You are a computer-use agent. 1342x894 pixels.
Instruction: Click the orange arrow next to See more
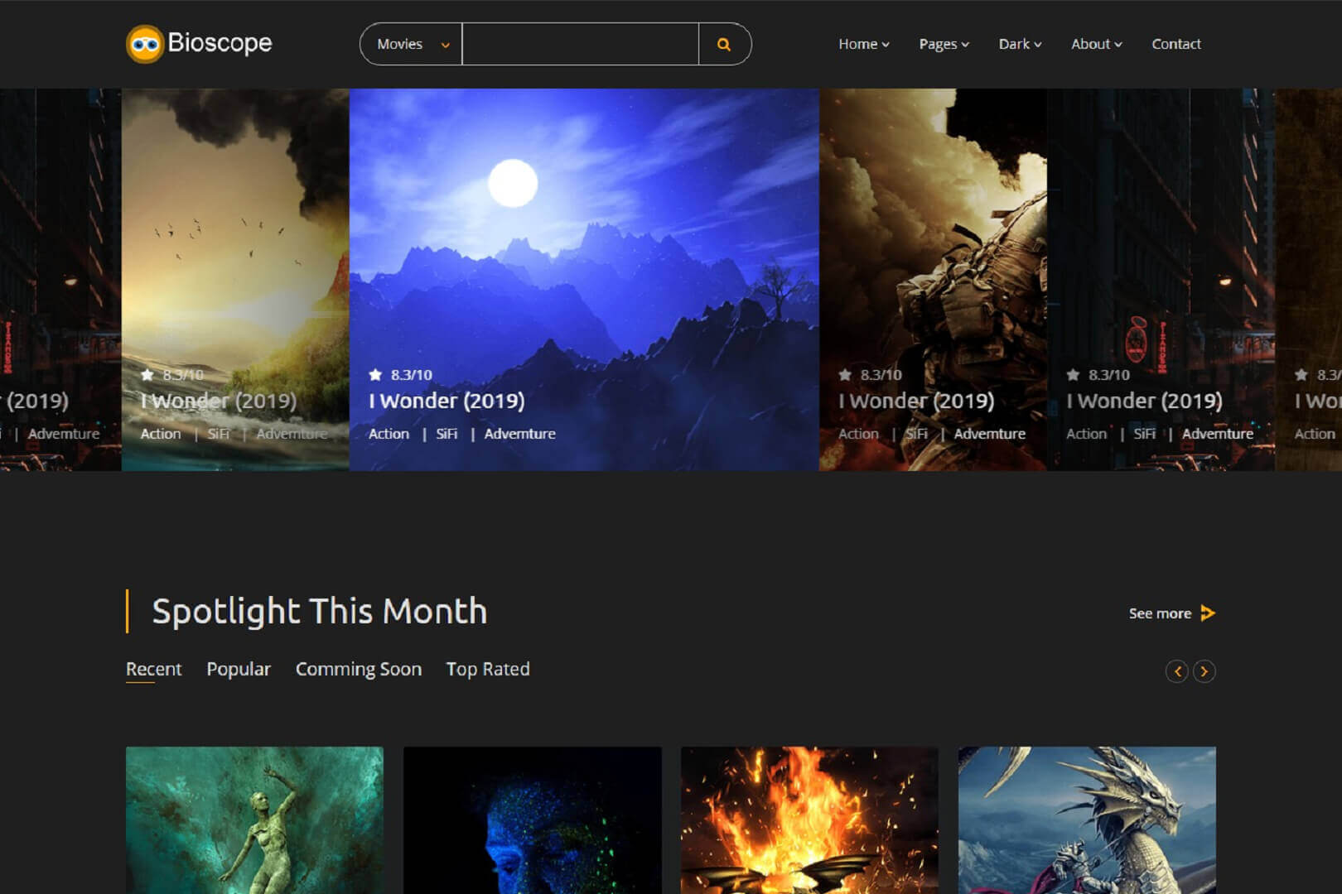pos(1209,613)
